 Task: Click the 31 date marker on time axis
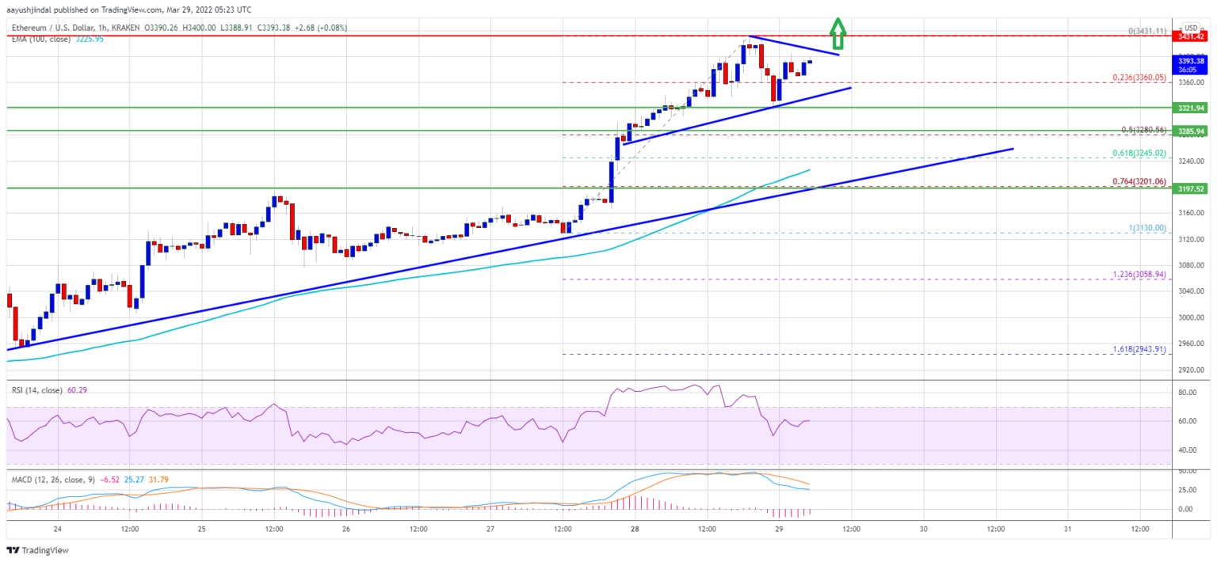tap(1067, 529)
